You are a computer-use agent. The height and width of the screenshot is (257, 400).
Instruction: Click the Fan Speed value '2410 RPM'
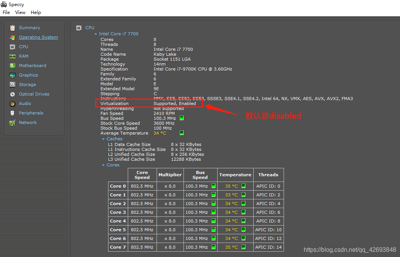click(164, 113)
